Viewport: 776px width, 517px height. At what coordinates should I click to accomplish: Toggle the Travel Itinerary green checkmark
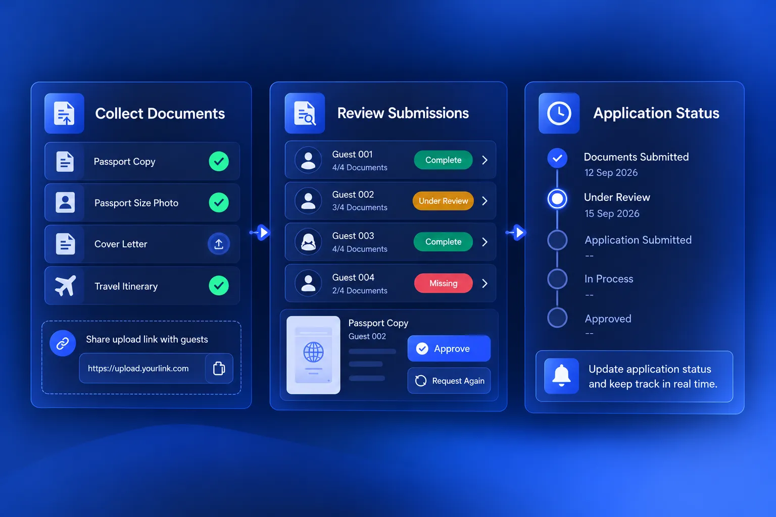(219, 286)
